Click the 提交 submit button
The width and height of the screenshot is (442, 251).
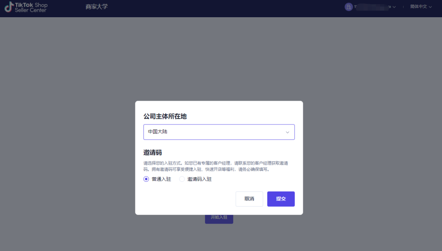(281, 199)
